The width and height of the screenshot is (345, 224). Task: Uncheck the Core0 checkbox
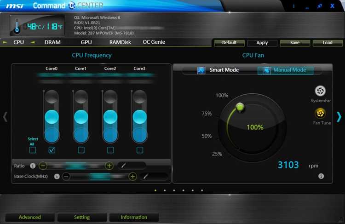[x=52, y=150]
